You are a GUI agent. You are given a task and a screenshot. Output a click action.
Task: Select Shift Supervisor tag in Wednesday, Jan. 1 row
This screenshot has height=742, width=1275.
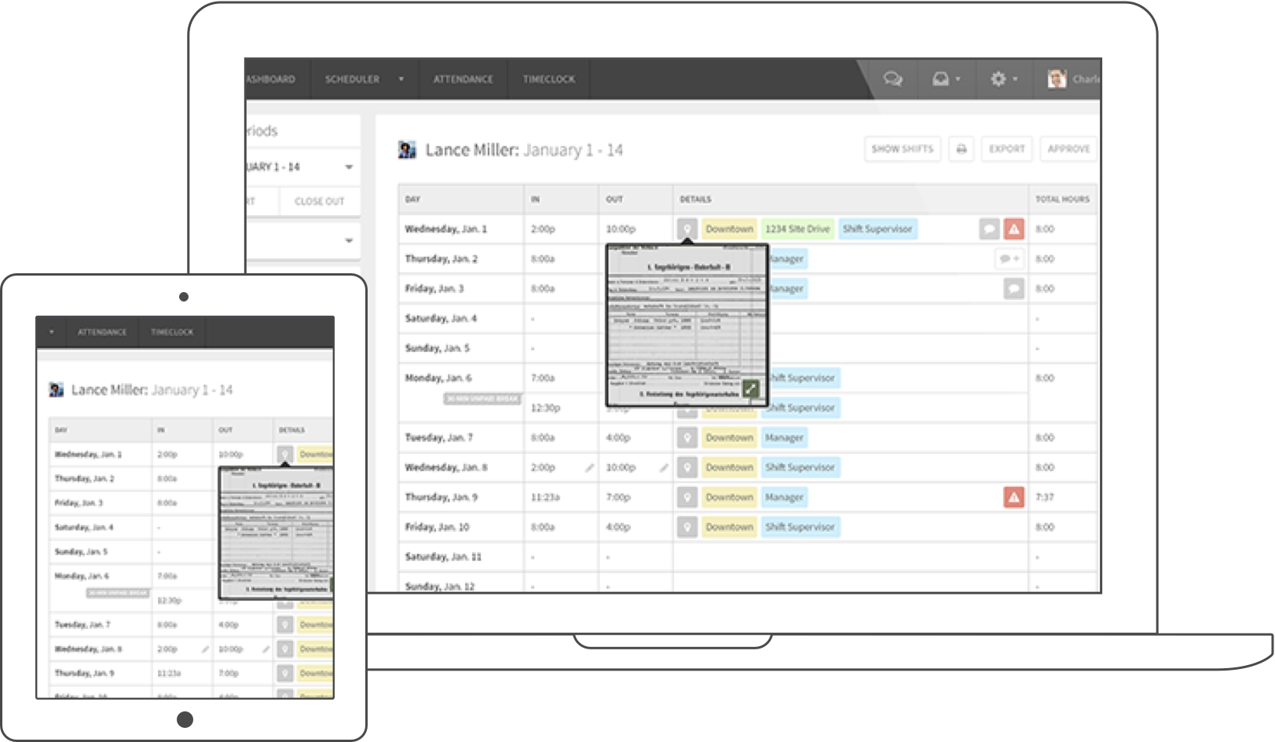877,229
